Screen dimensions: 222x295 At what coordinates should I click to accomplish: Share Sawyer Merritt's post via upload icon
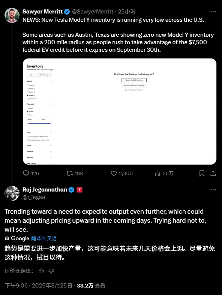point(213,173)
